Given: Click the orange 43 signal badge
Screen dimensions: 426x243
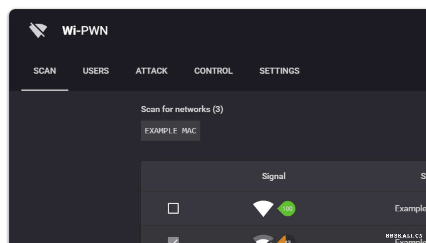Looking at the screenshot, I should (x=286, y=241).
